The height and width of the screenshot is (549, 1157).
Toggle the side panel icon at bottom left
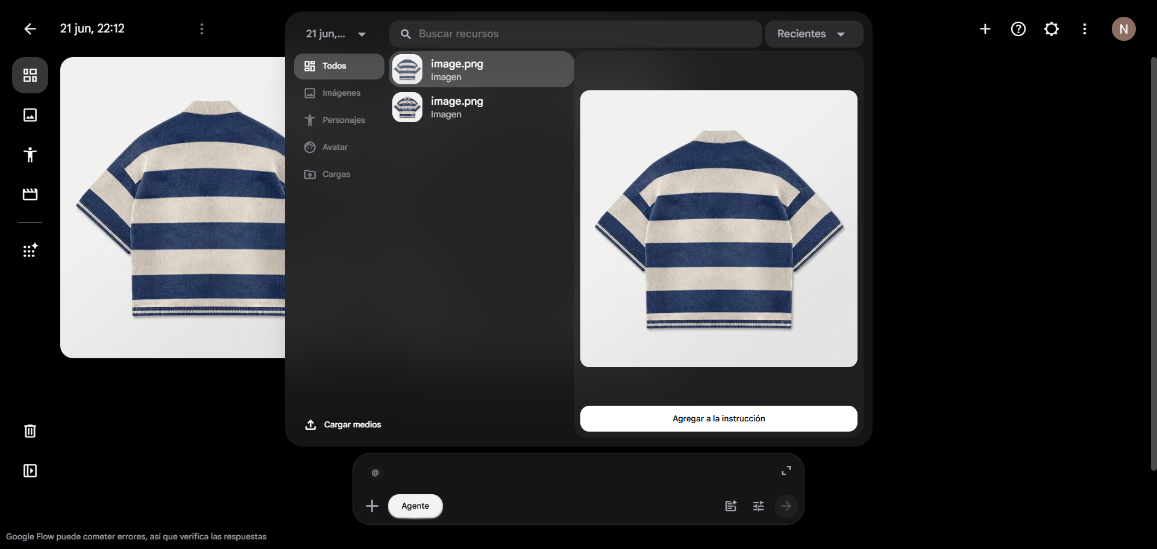30,471
